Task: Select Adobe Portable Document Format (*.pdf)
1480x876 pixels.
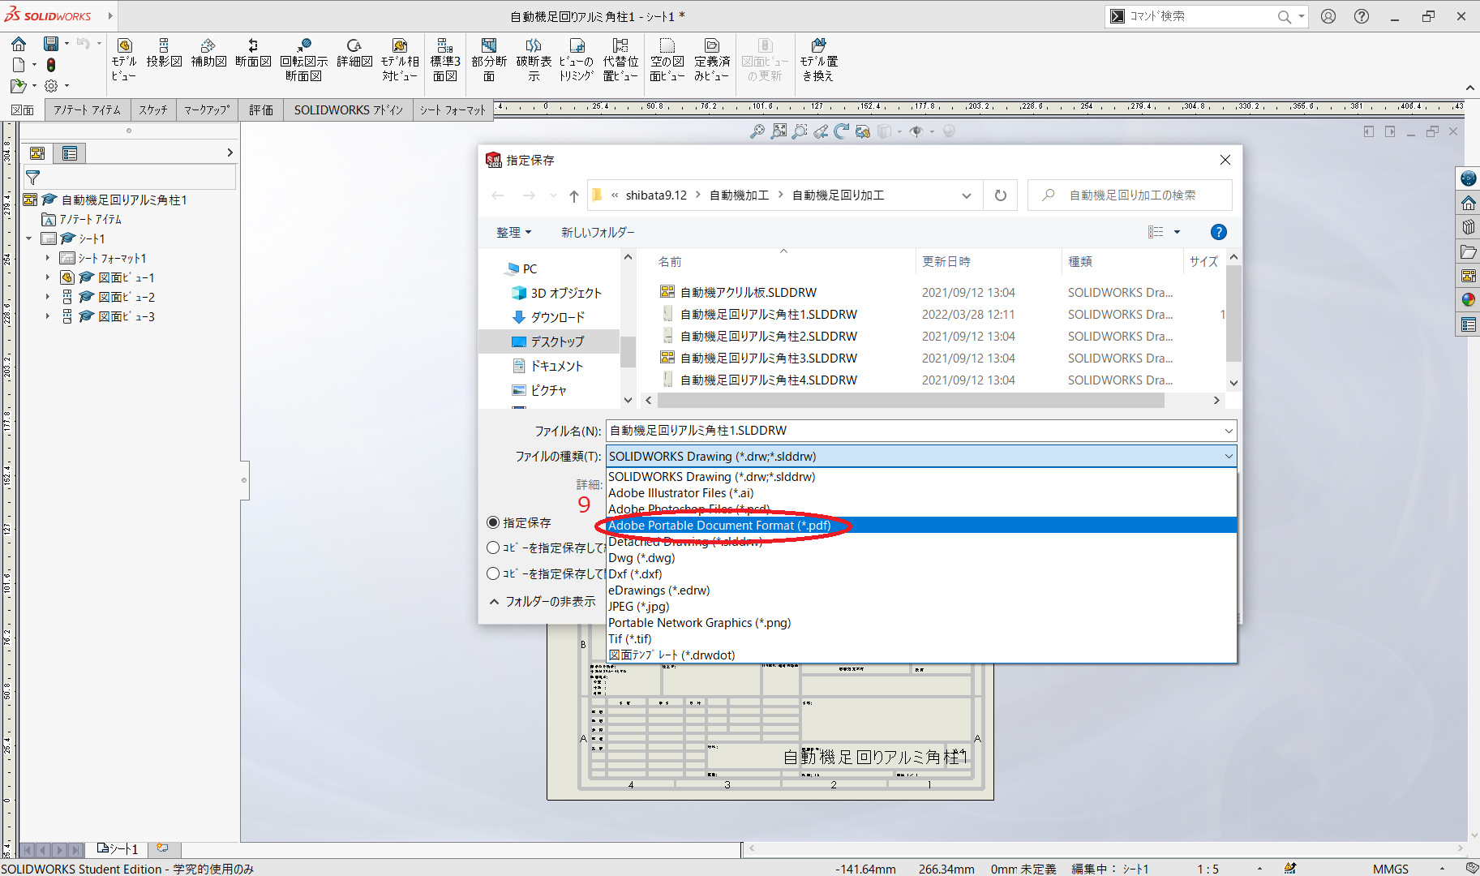Action: 921,526
